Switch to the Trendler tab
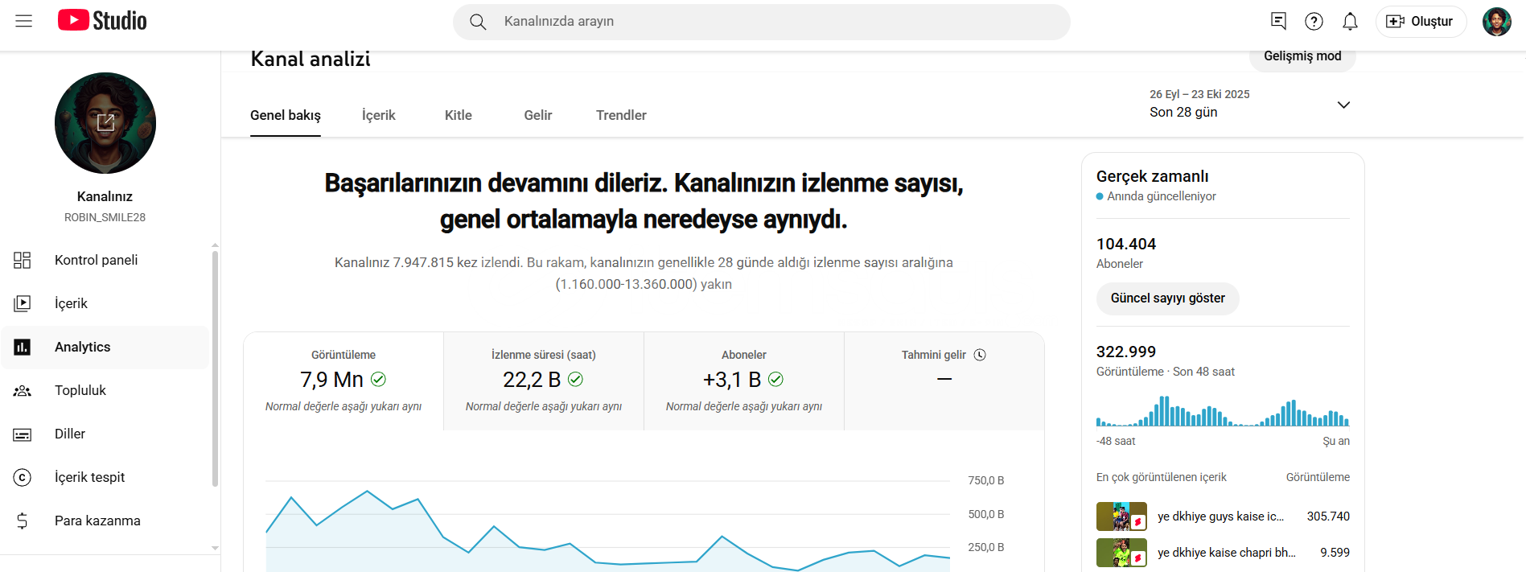 coord(620,115)
